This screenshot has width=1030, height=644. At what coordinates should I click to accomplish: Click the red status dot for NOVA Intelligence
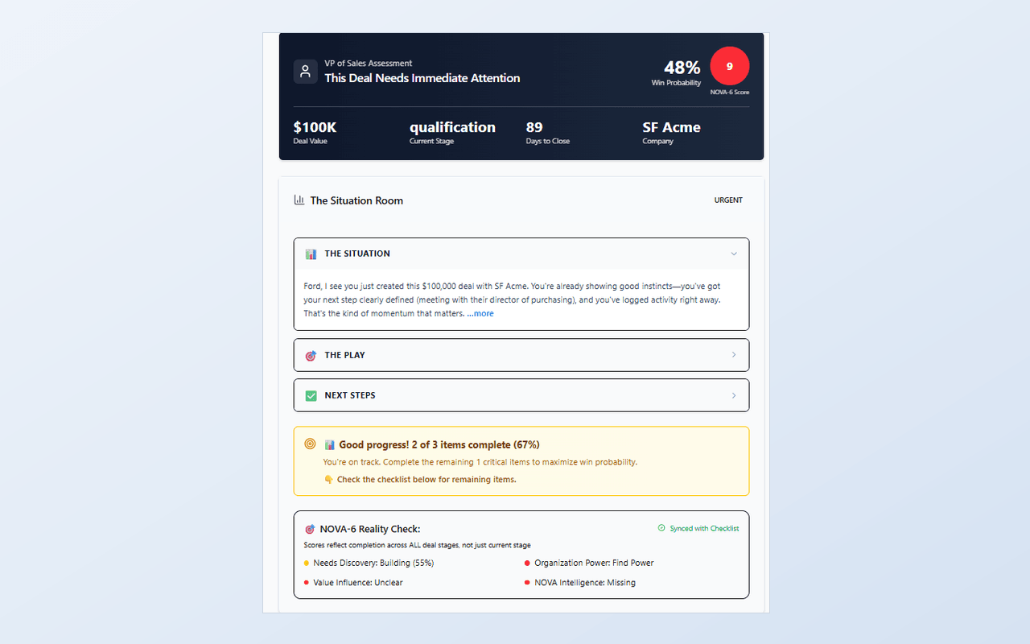point(528,582)
